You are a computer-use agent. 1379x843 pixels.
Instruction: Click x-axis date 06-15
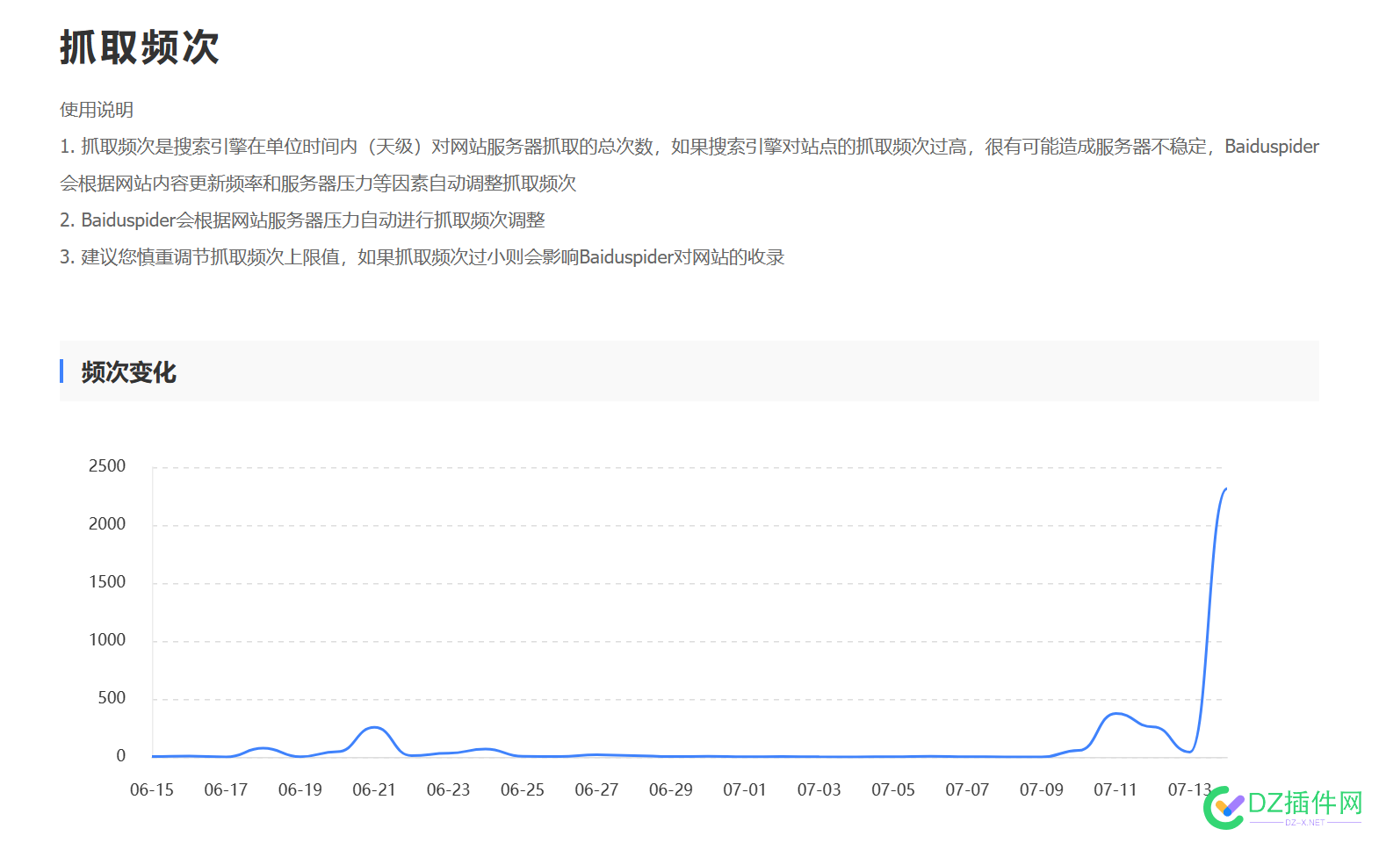click(152, 790)
